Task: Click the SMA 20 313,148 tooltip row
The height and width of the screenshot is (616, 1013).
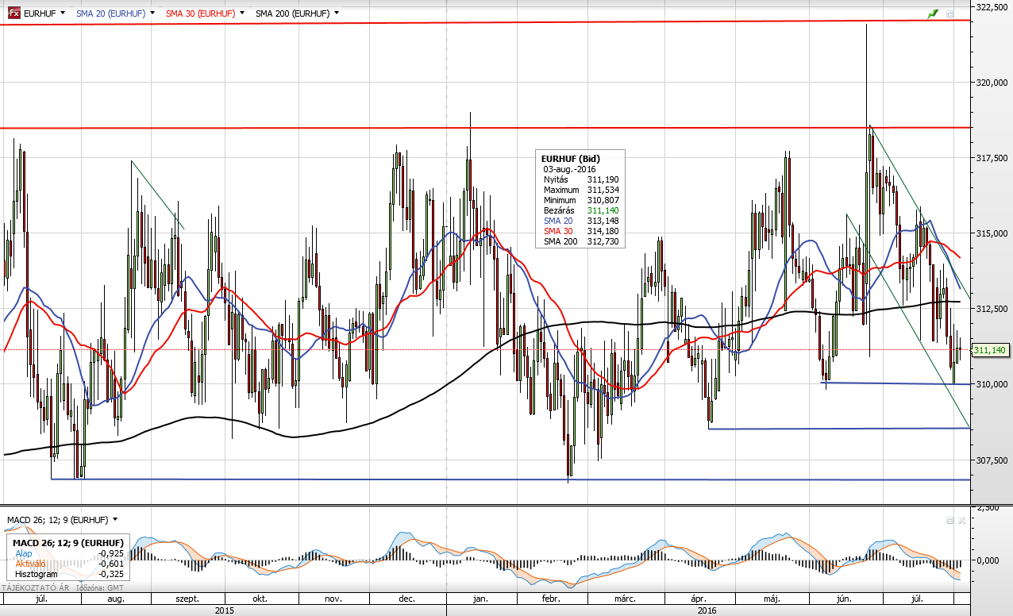Action: (x=581, y=221)
